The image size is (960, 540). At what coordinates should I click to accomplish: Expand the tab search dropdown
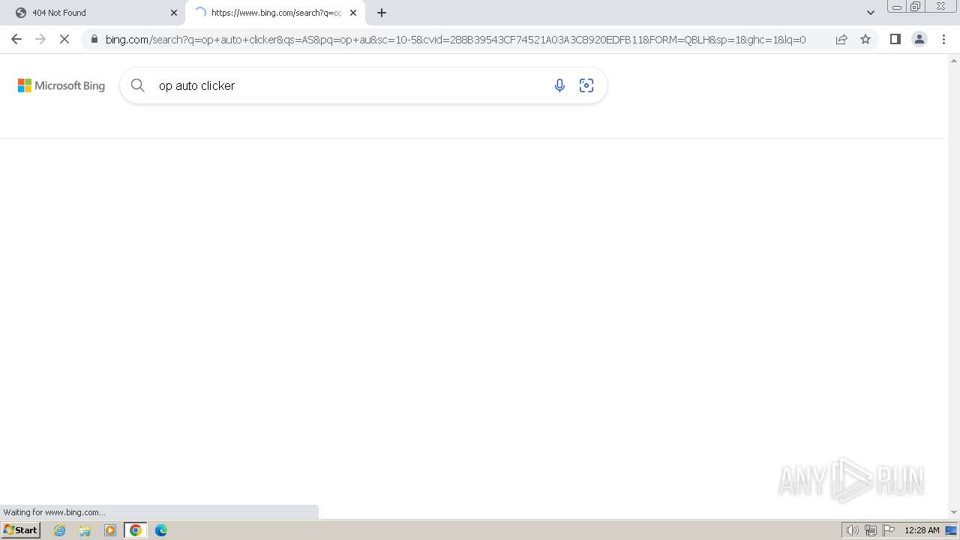(x=871, y=13)
